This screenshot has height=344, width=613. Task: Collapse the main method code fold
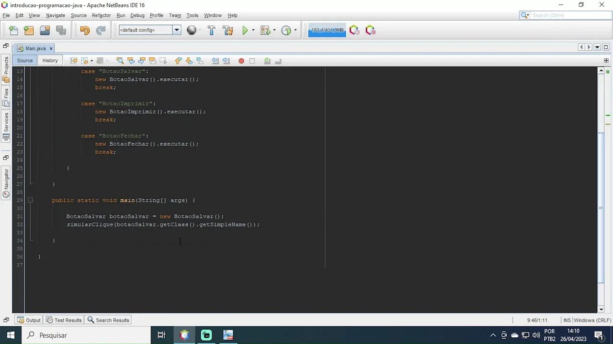click(30, 200)
